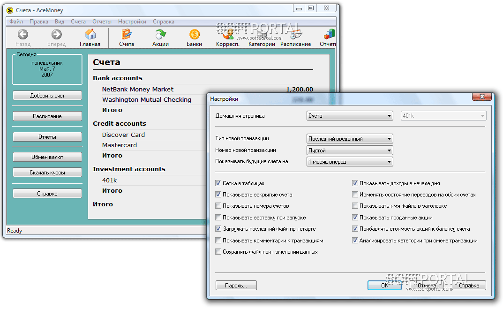Click the sidebar 'Отчеты' button
Image resolution: width=503 pixels, height=309 pixels.
point(47,137)
